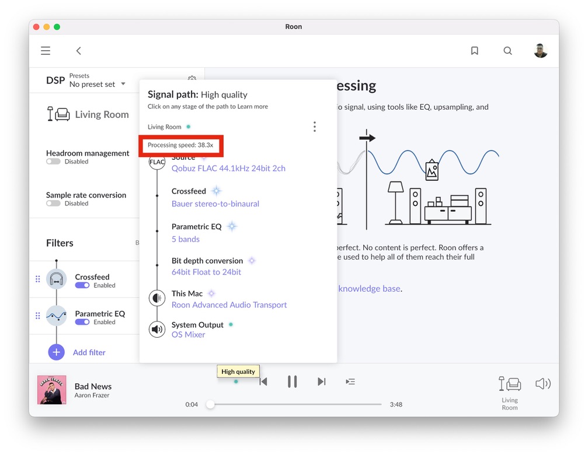Viewport: 588px width, 455px height.
Task: Click the purple plus add-filter button
Action: (56, 352)
